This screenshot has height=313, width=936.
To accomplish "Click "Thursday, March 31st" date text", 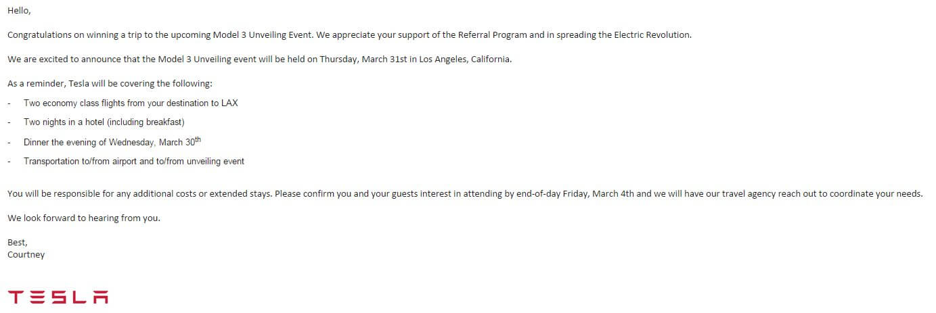I will coord(364,59).
